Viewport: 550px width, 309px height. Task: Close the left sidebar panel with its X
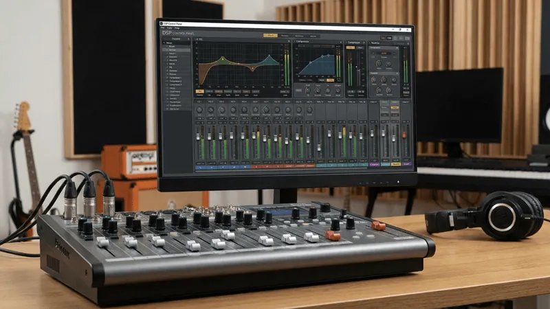click(188, 39)
